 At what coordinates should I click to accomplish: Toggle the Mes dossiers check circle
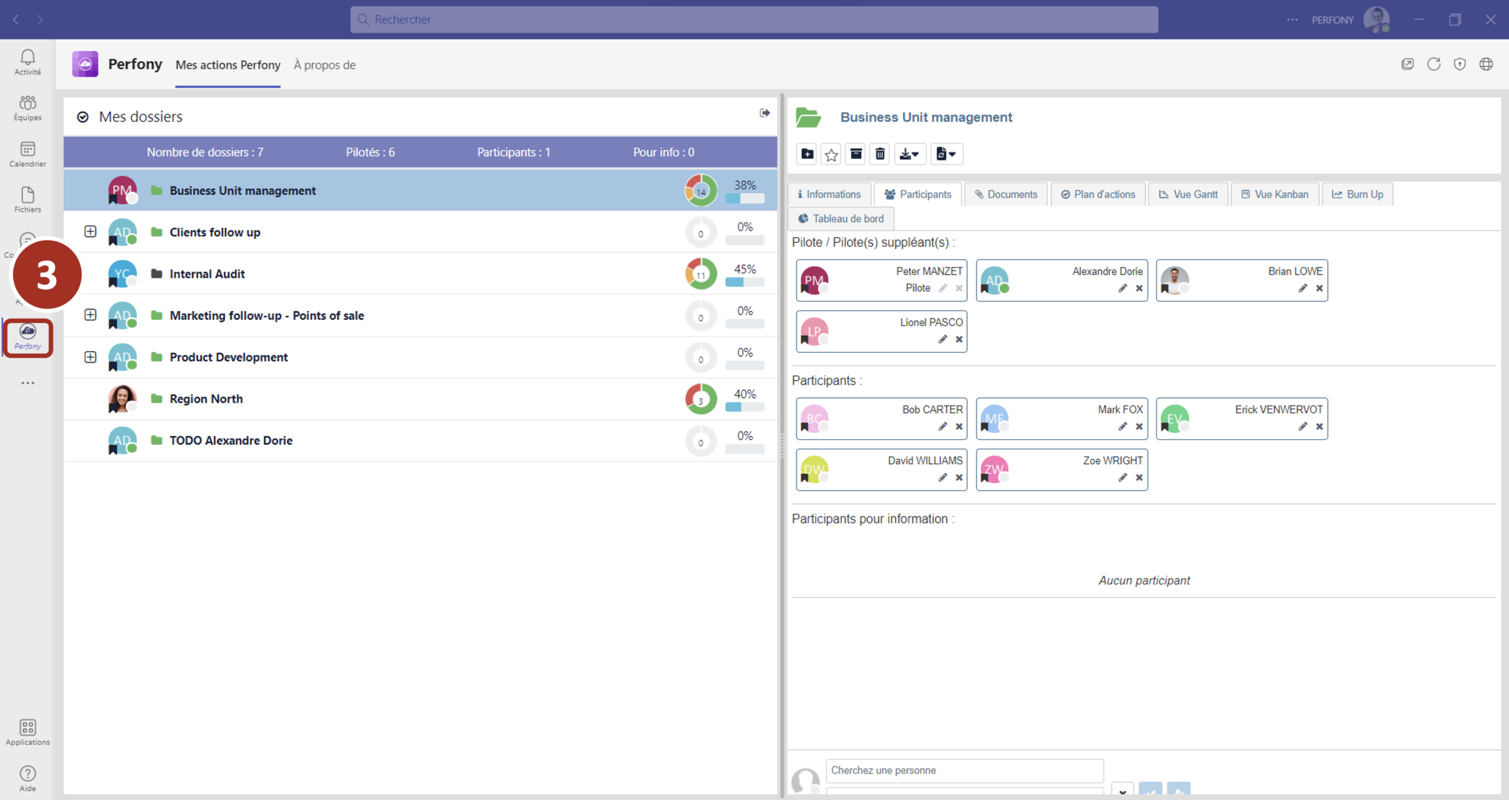83,117
